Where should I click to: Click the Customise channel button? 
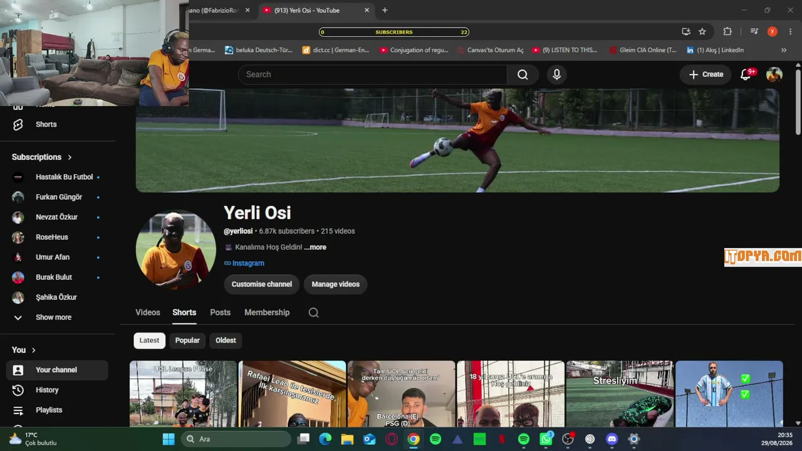pos(262,284)
